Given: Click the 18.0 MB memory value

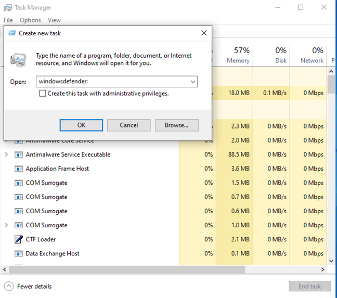Looking at the screenshot, I should click(239, 93).
